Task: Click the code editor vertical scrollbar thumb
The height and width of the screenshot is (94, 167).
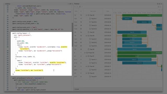Action: tap(73, 35)
